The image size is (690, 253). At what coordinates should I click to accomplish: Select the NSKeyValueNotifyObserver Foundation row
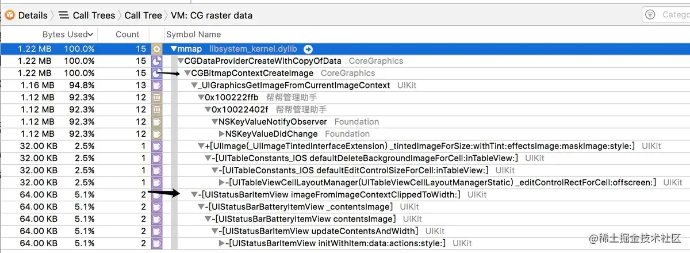(x=345, y=122)
